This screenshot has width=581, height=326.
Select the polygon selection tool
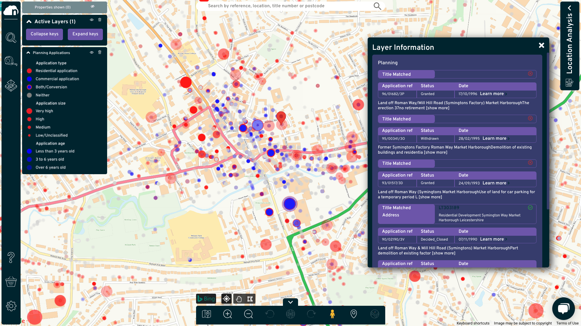pyautogui.click(x=250, y=299)
